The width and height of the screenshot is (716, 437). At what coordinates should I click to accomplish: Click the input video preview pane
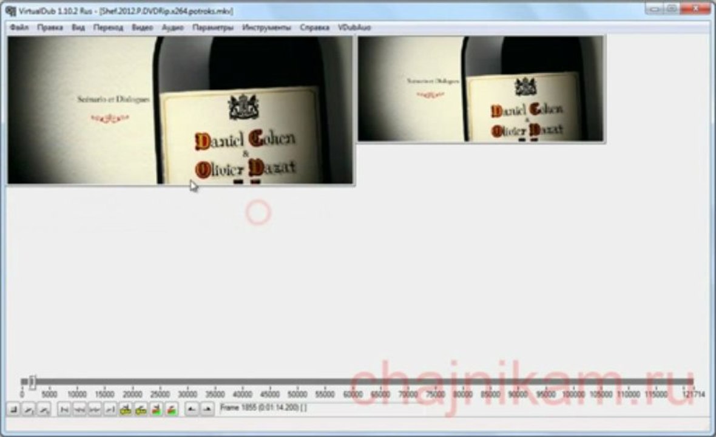180,110
